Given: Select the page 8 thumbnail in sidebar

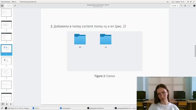Looking at the screenshot, I should click(x=6, y=97).
